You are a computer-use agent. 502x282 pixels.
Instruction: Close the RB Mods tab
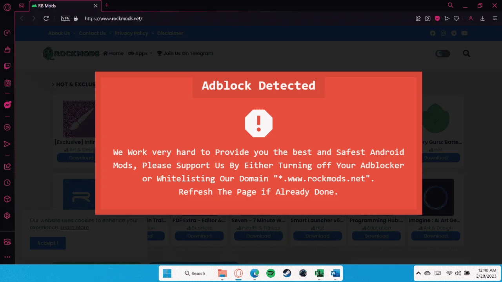pos(96,6)
